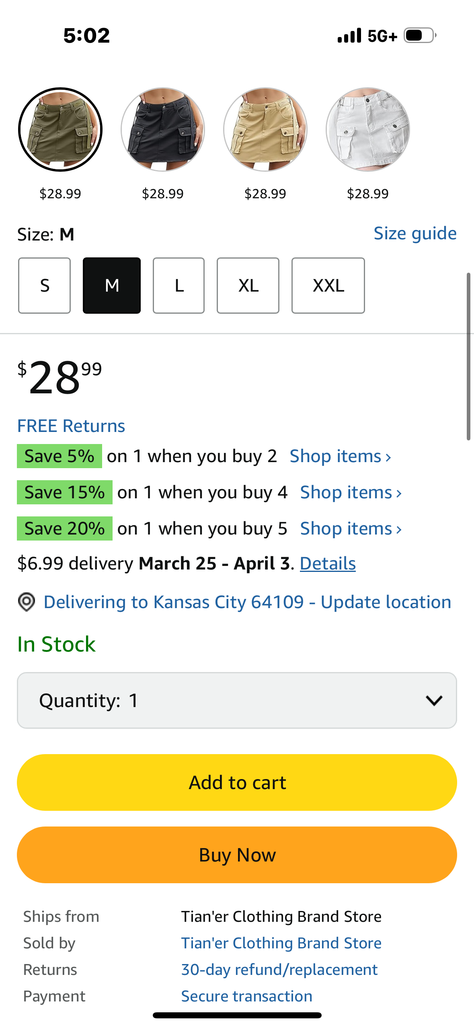Image resolution: width=474 pixels, height=1028 pixels.
Task: Tap the olive green skirt swatch
Action: 60,130
